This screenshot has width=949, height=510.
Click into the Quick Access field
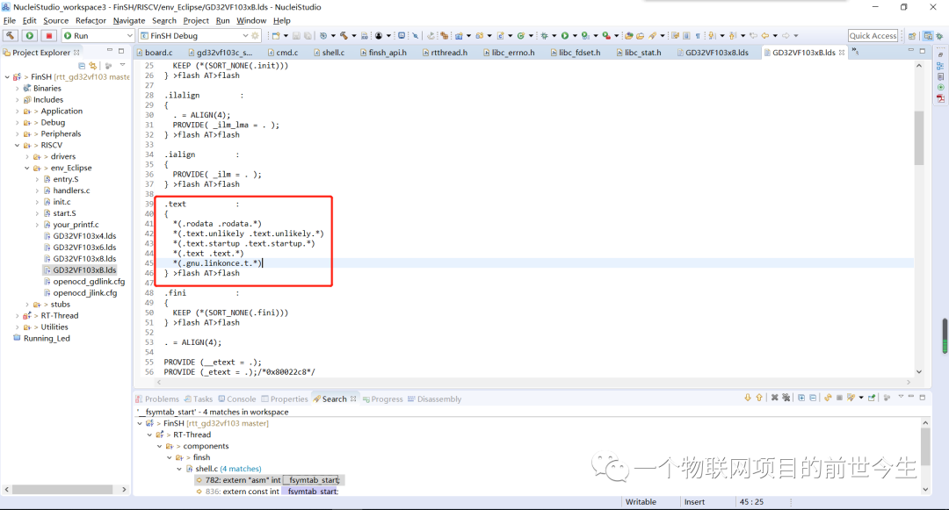tap(873, 36)
